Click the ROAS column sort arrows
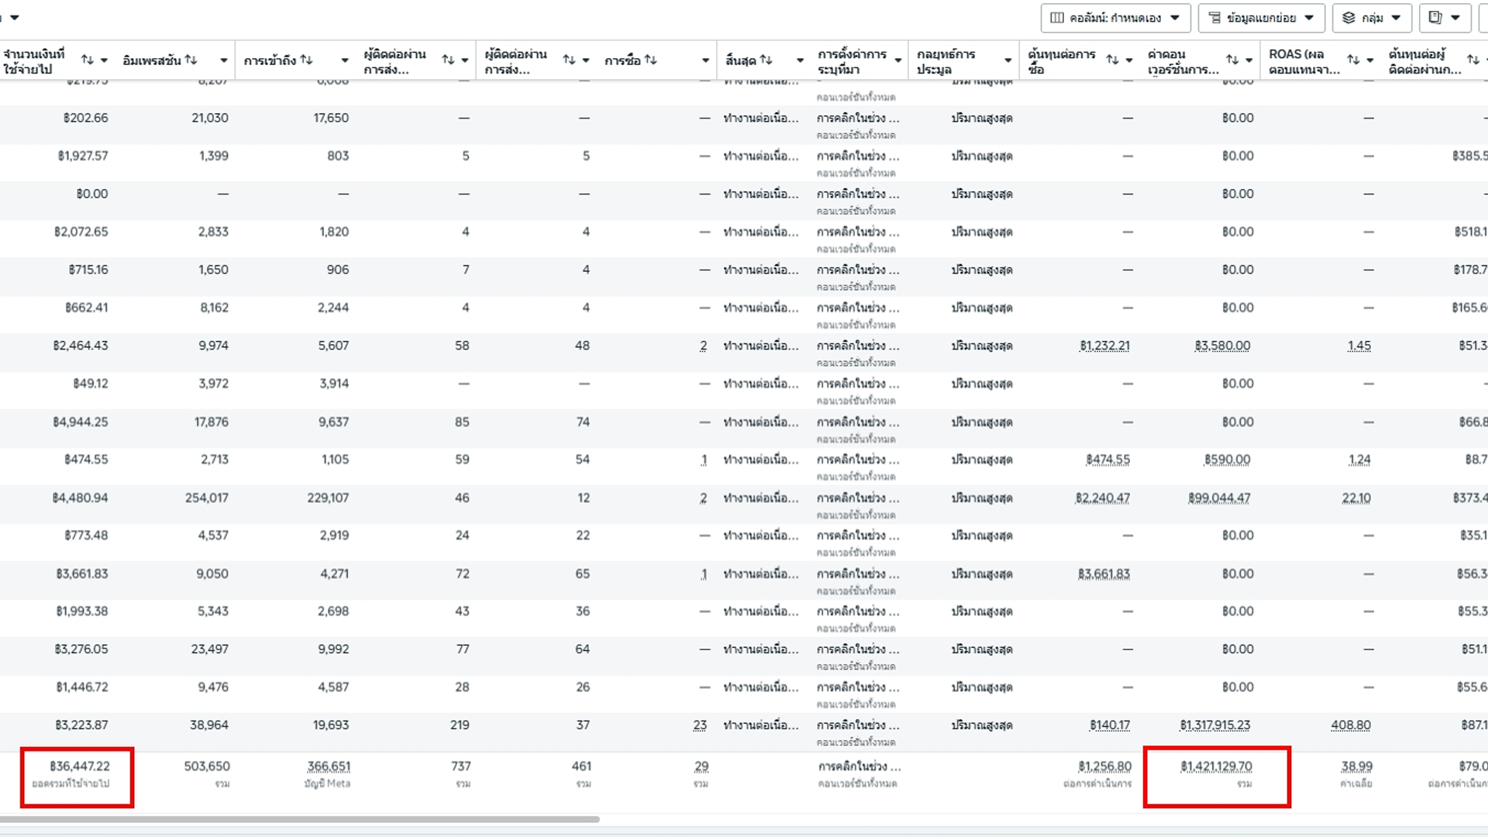This screenshot has width=1488, height=837. point(1353,60)
